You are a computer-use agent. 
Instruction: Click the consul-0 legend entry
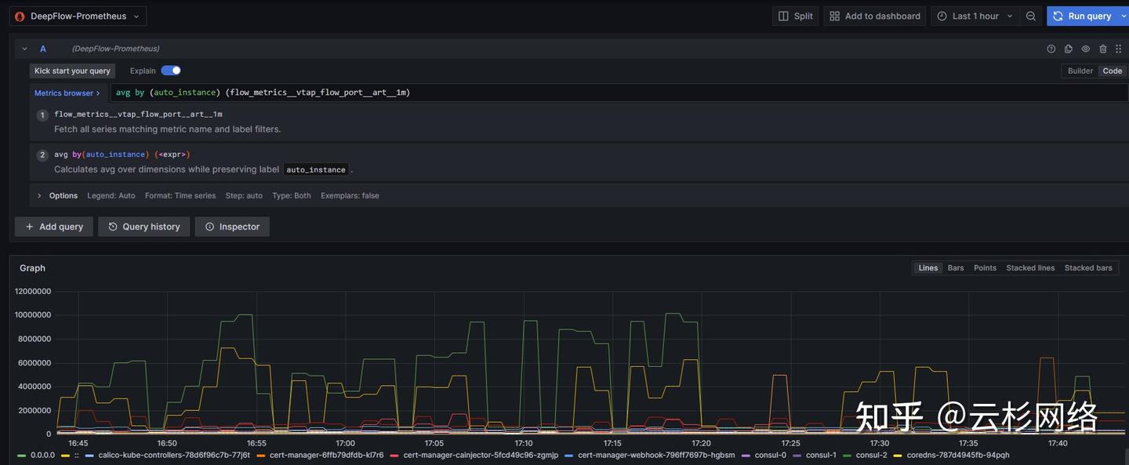pos(771,455)
